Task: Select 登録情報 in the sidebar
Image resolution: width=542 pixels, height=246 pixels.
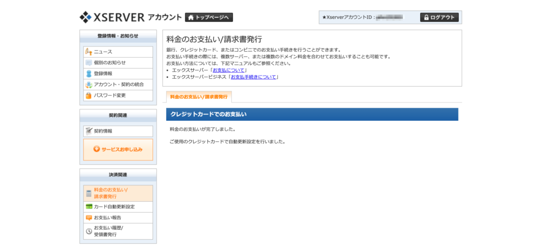Action: point(118,73)
